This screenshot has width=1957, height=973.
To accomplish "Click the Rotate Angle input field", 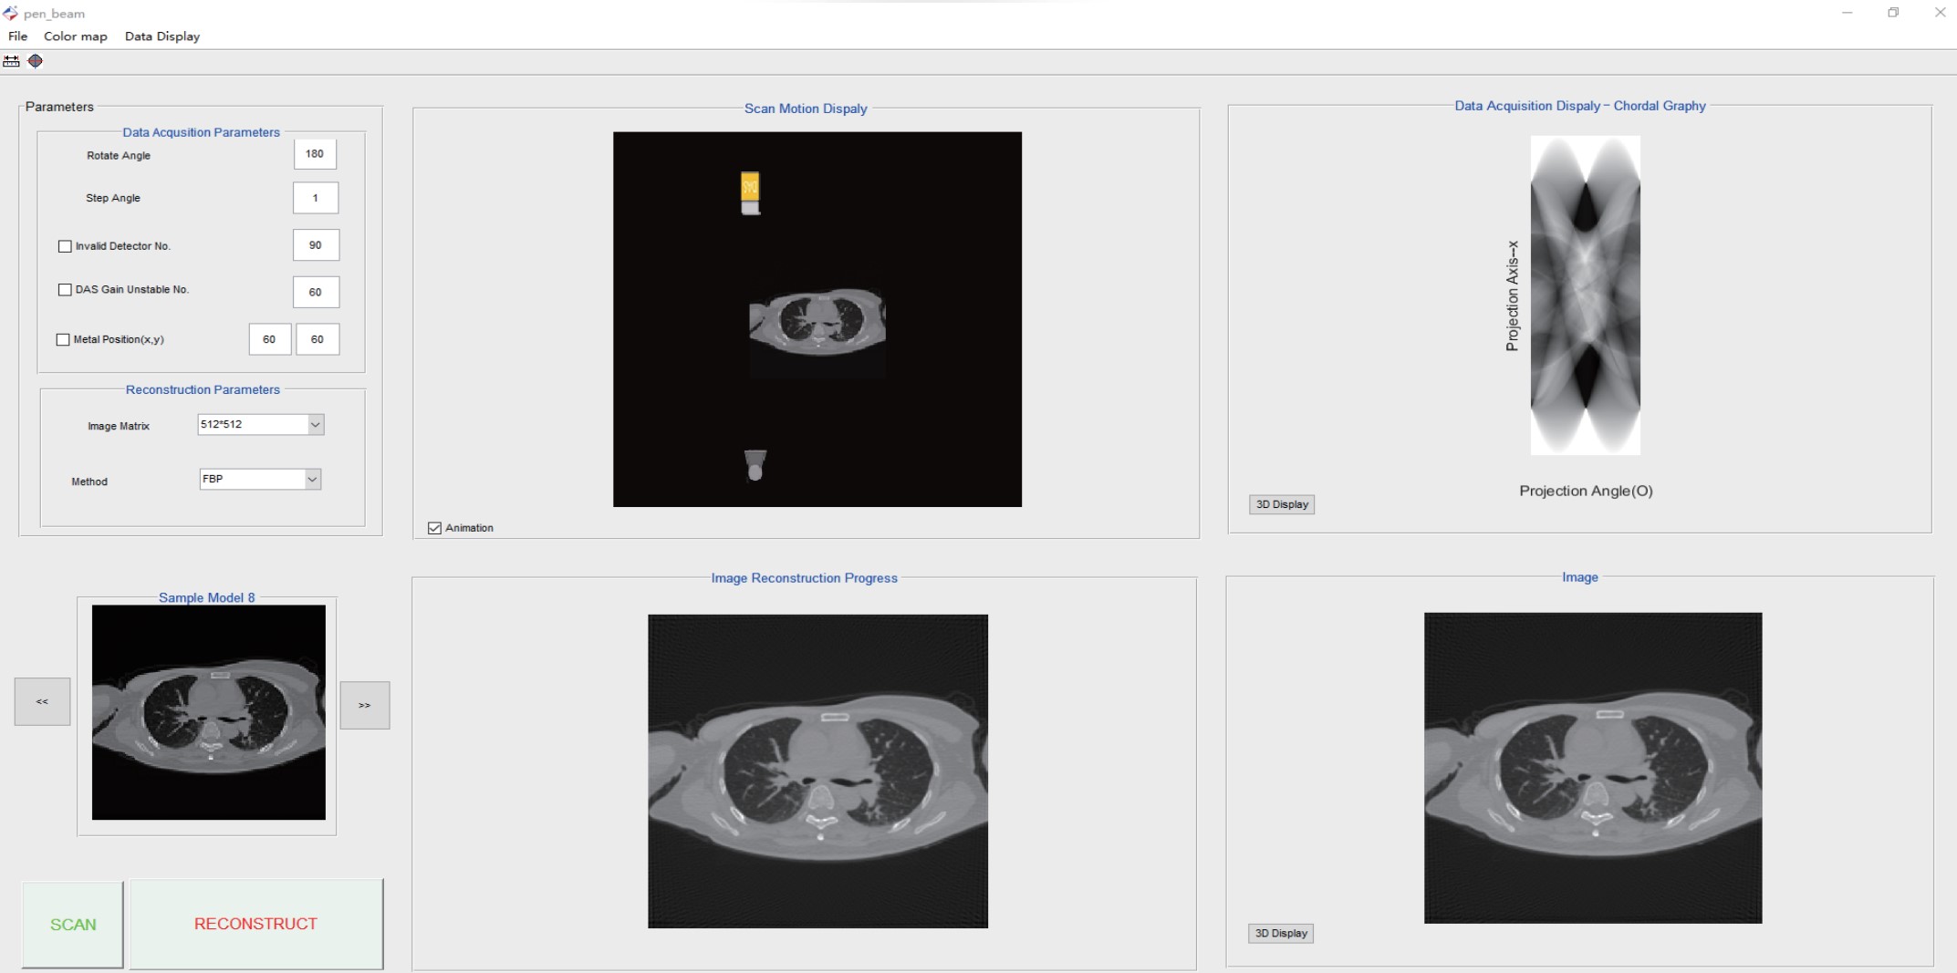I will pos(315,154).
